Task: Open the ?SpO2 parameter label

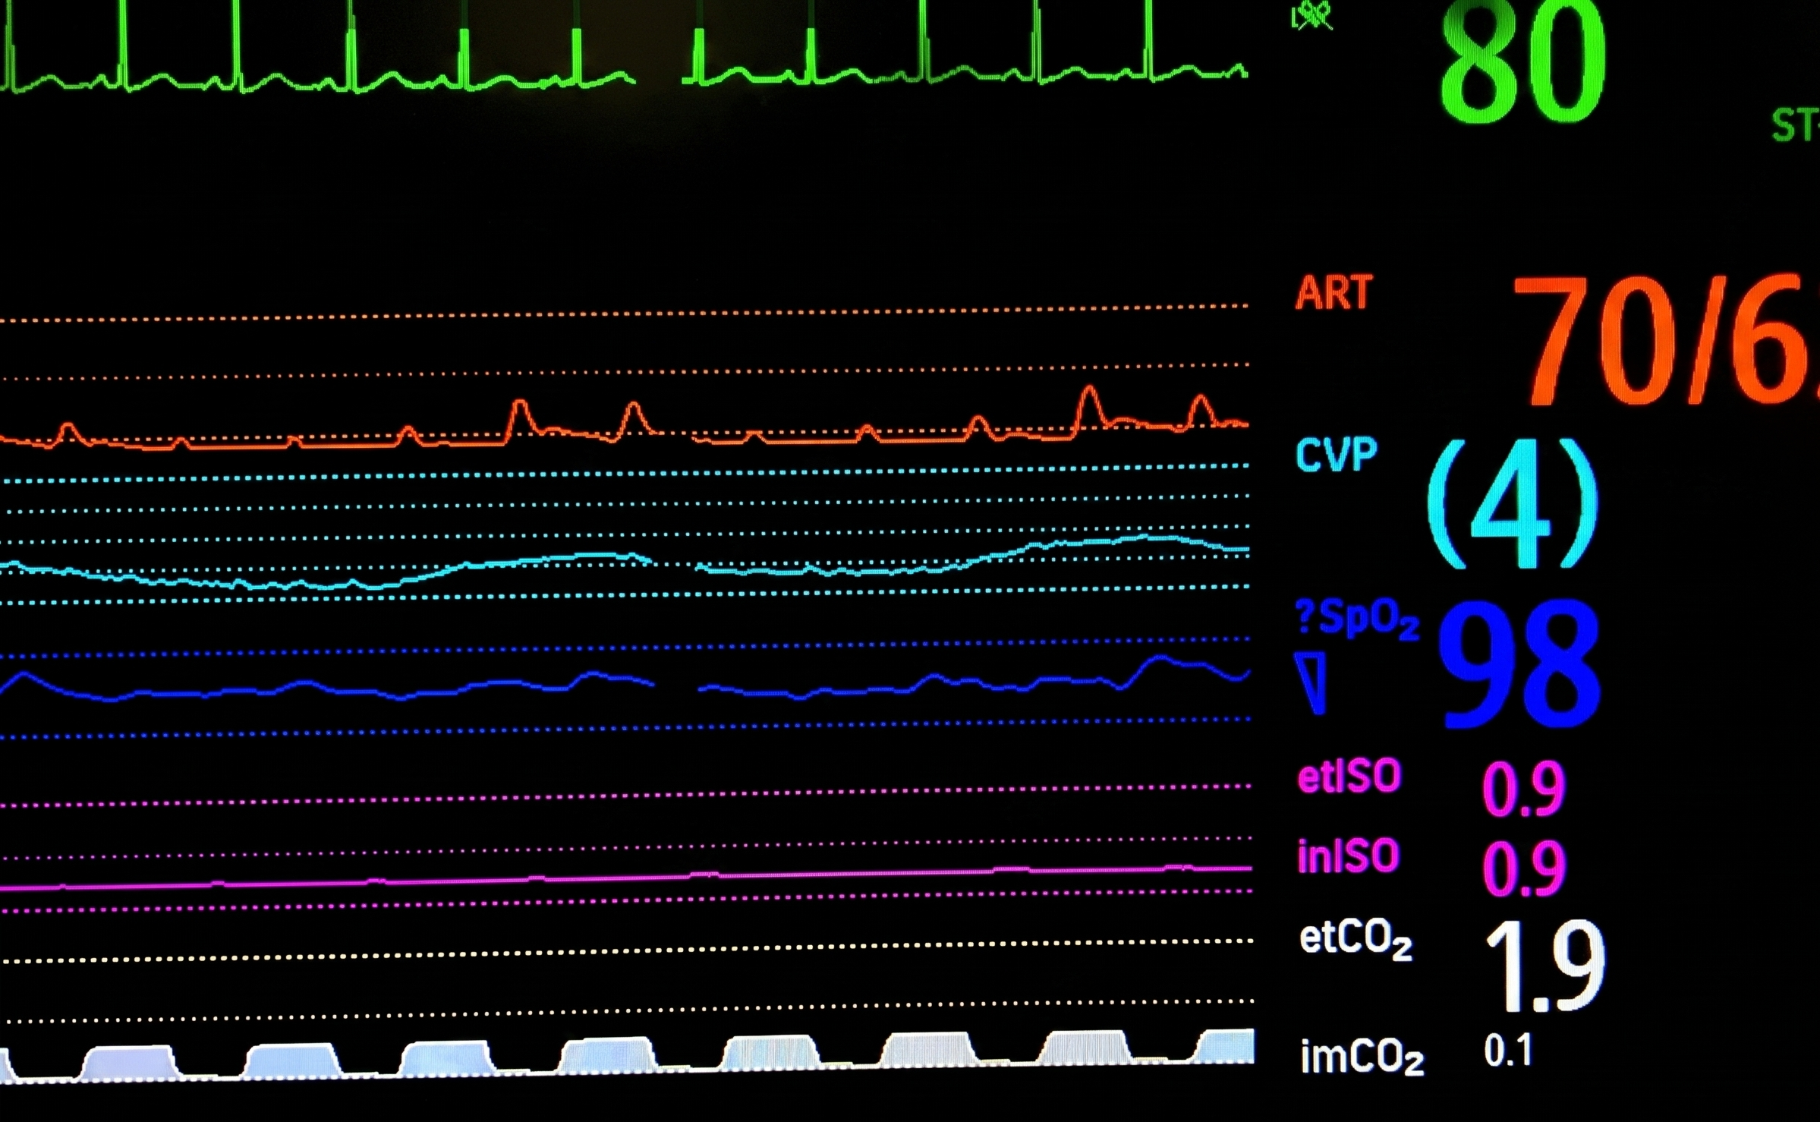Action: tap(1357, 620)
